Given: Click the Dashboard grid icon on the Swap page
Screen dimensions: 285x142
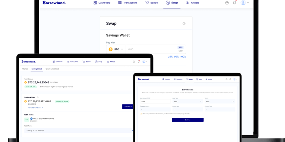Looking at the screenshot, I should pyautogui.click(x=95, y=3).
